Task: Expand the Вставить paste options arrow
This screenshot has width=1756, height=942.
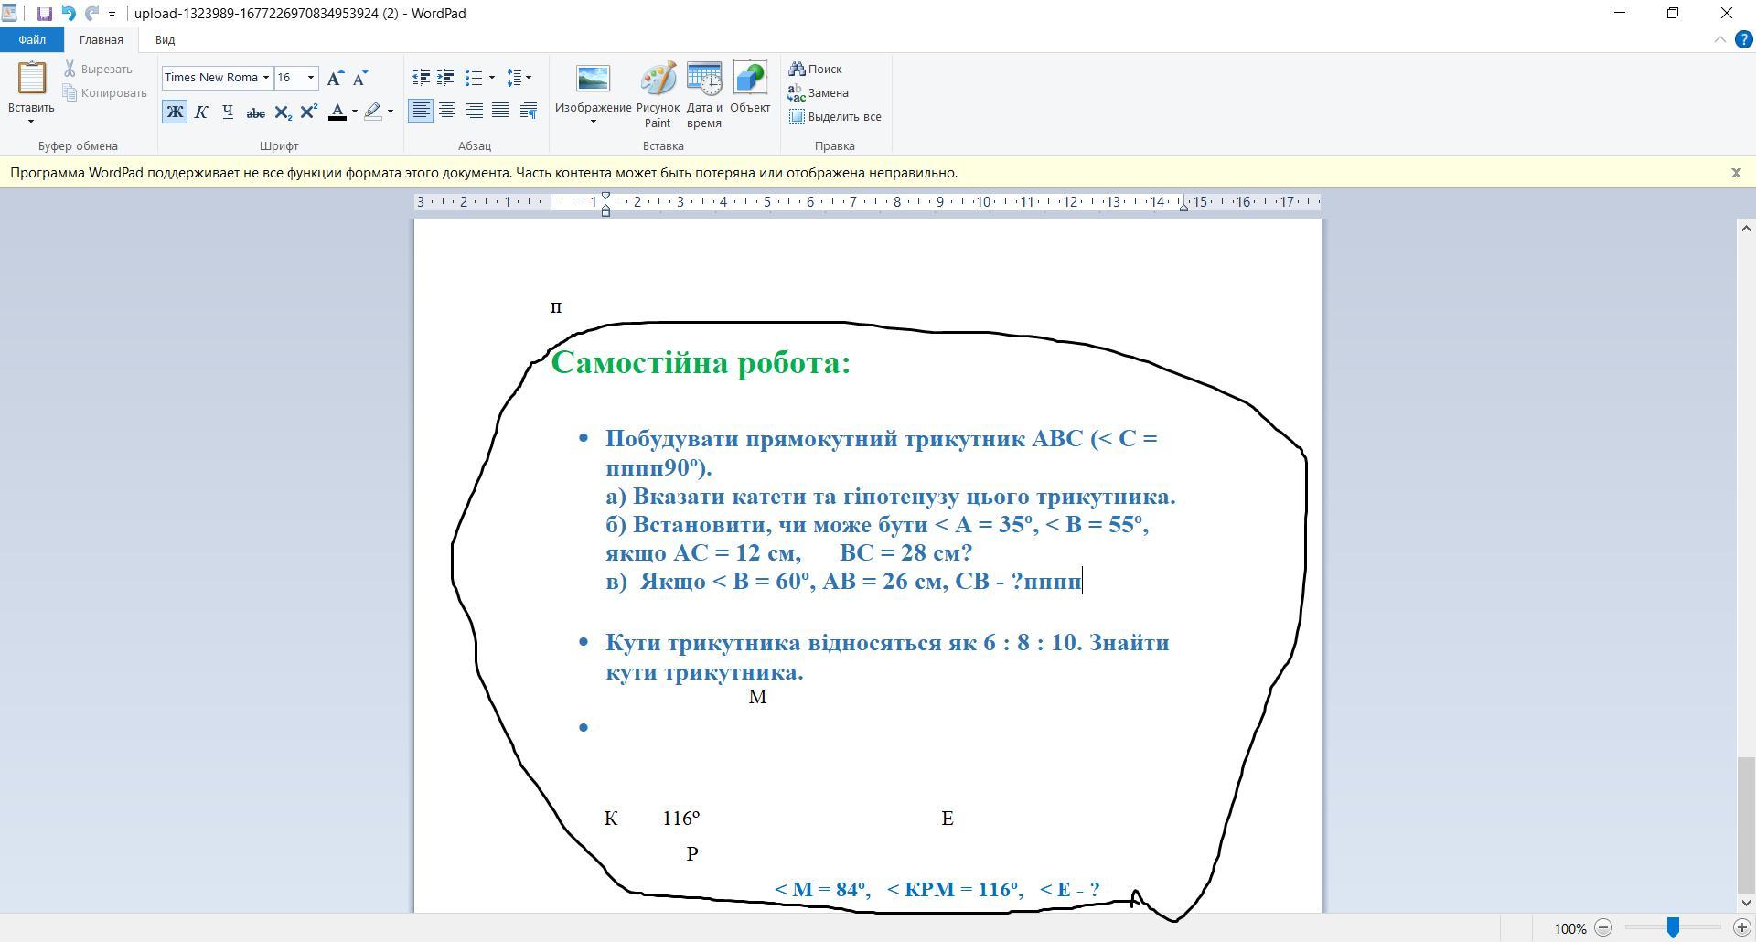Action: 31,121
